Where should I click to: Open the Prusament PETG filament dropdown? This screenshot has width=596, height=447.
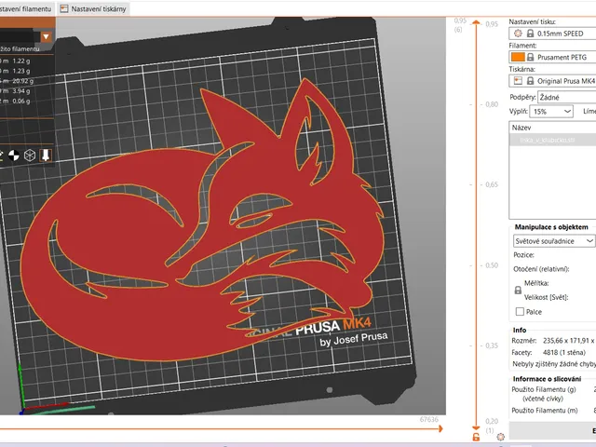(x=552, y=57)
